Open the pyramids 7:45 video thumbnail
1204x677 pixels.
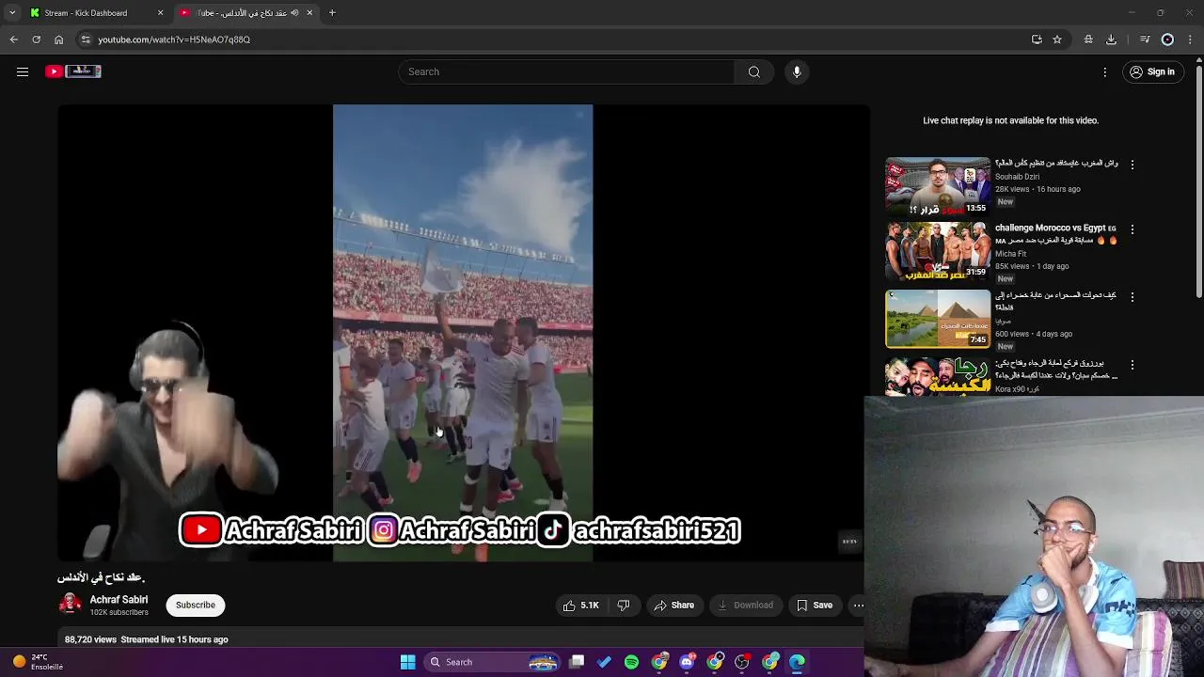coord(938,319)
